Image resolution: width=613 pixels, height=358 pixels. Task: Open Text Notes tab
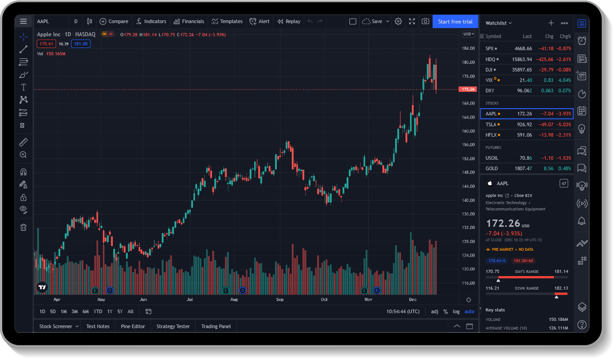tap(98, 326)
